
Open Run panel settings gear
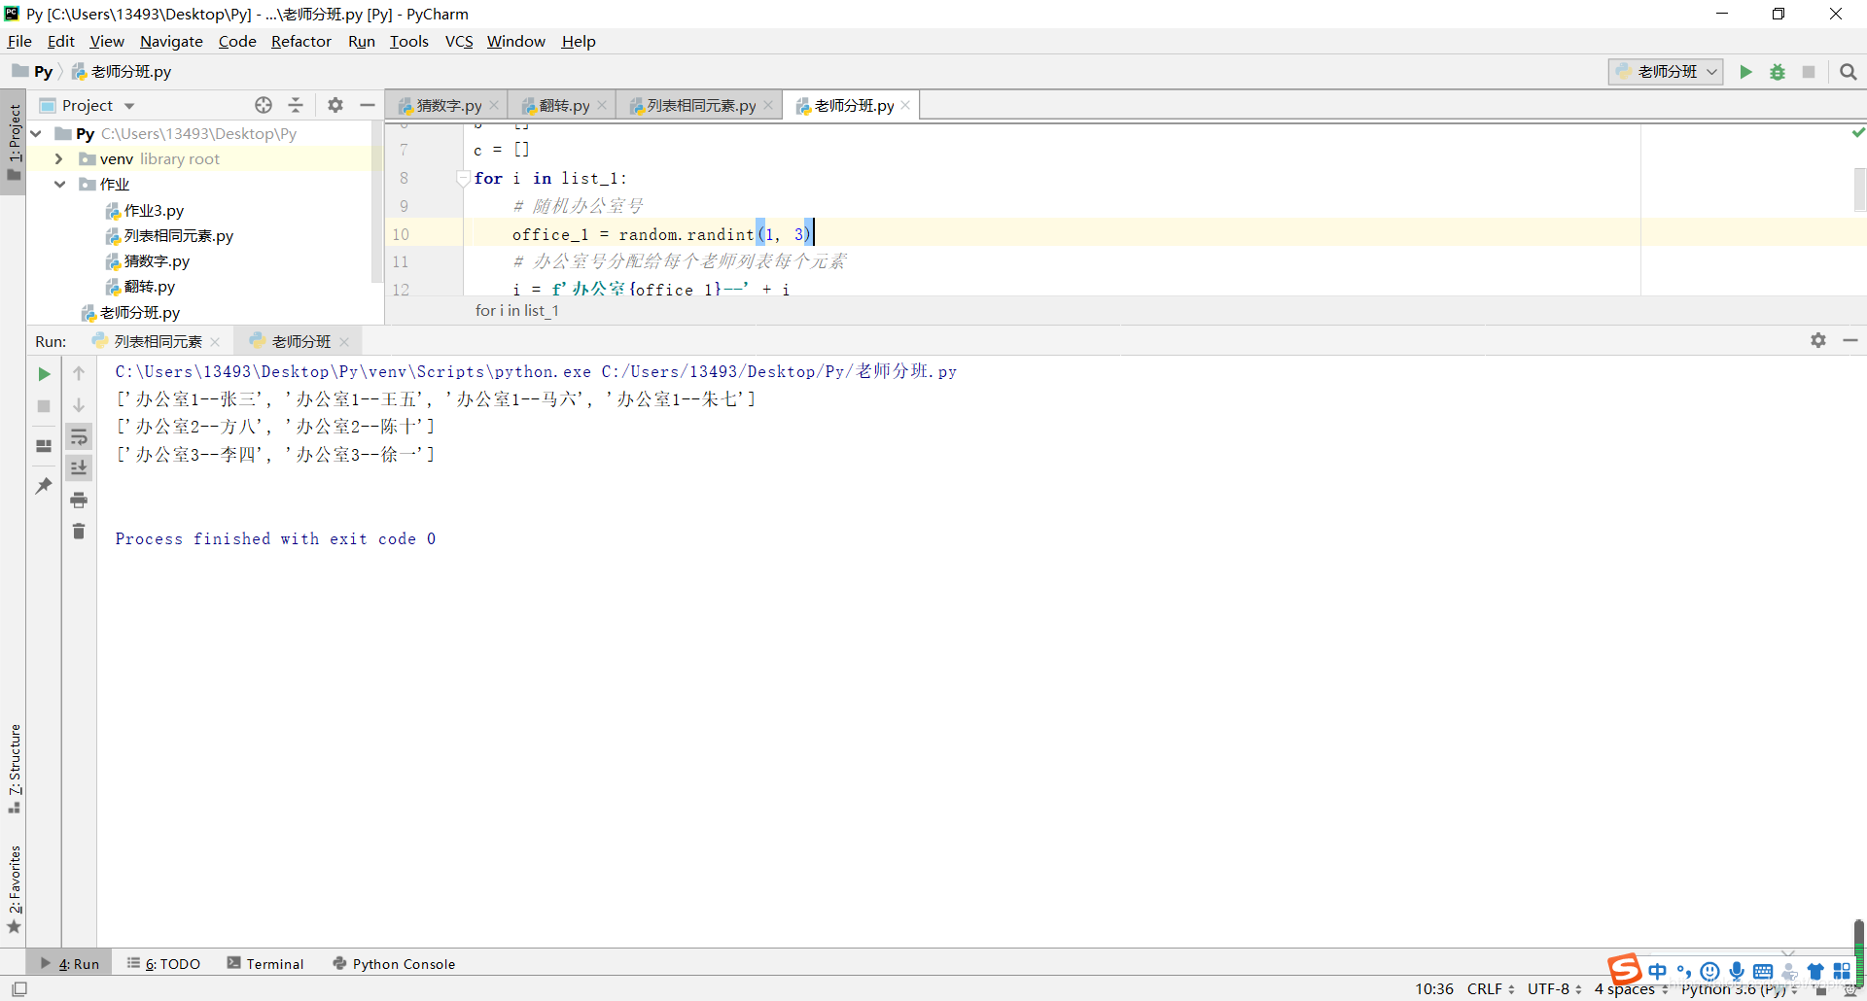[1818, 340]
